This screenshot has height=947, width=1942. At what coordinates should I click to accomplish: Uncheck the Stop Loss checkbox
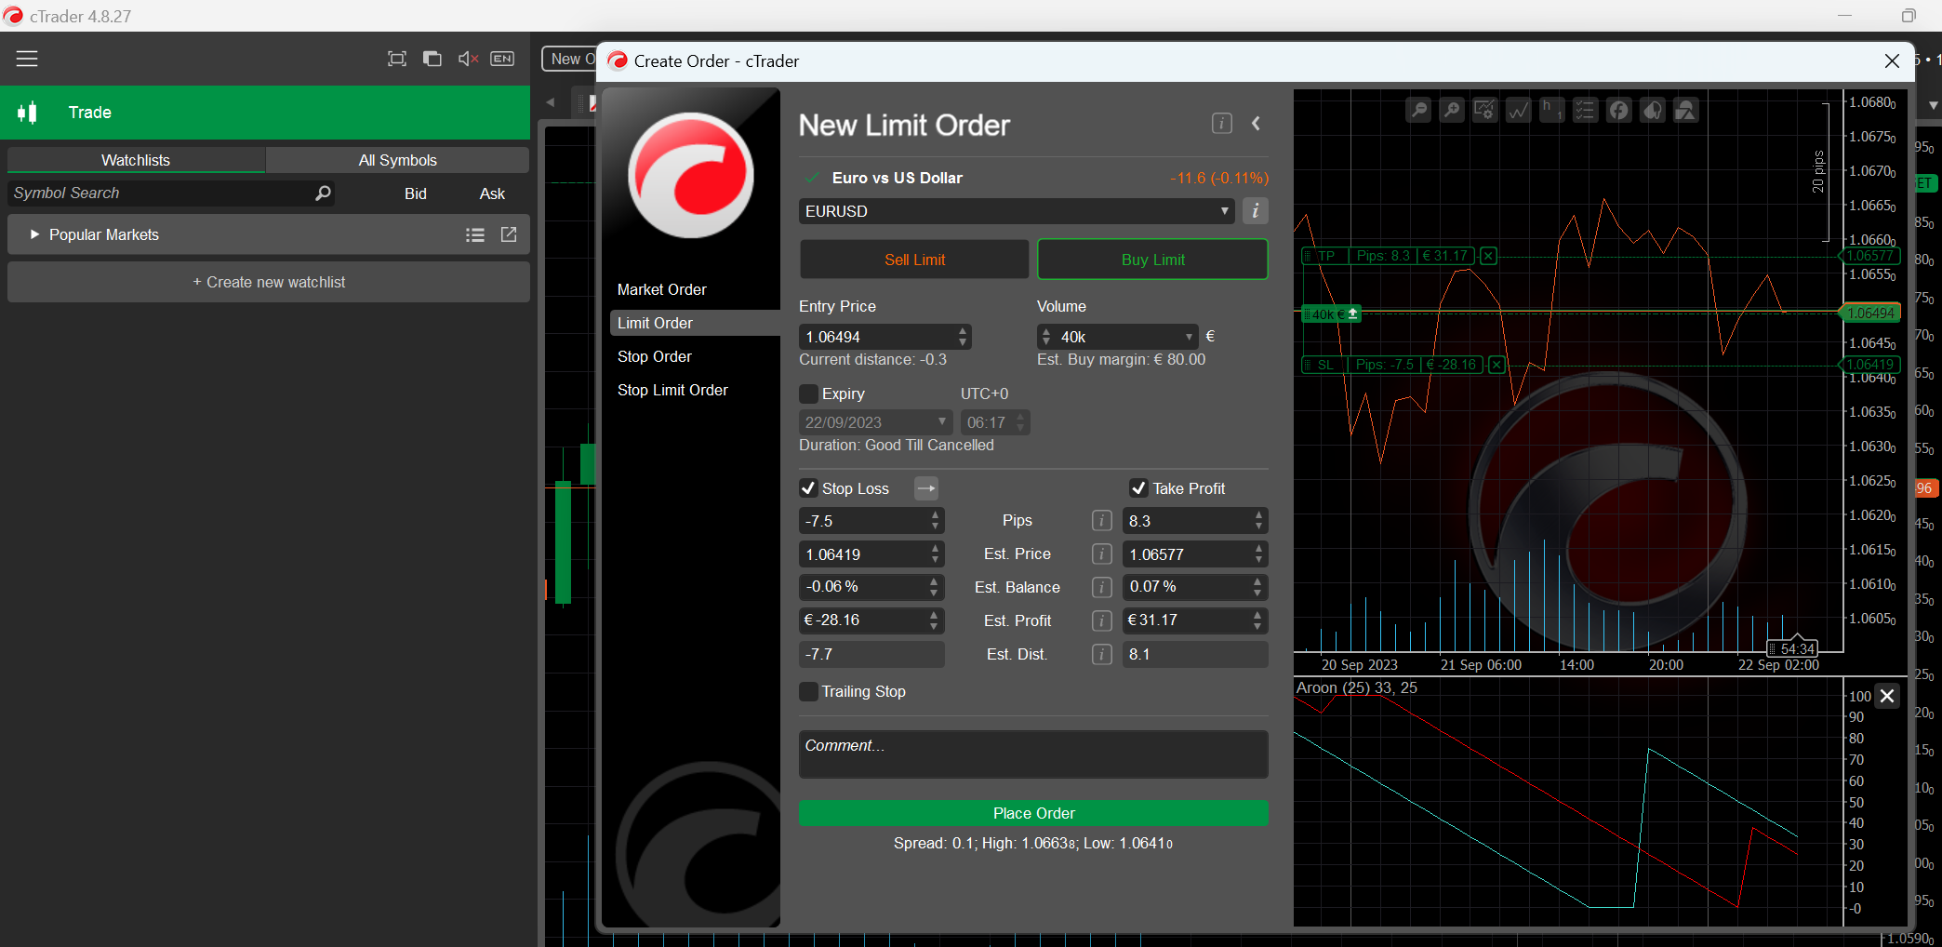(x=808, y=488)
